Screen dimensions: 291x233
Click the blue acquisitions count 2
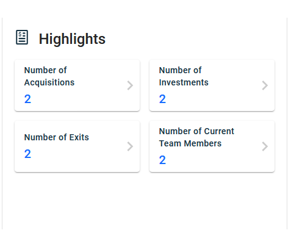[x=27, y=99]
